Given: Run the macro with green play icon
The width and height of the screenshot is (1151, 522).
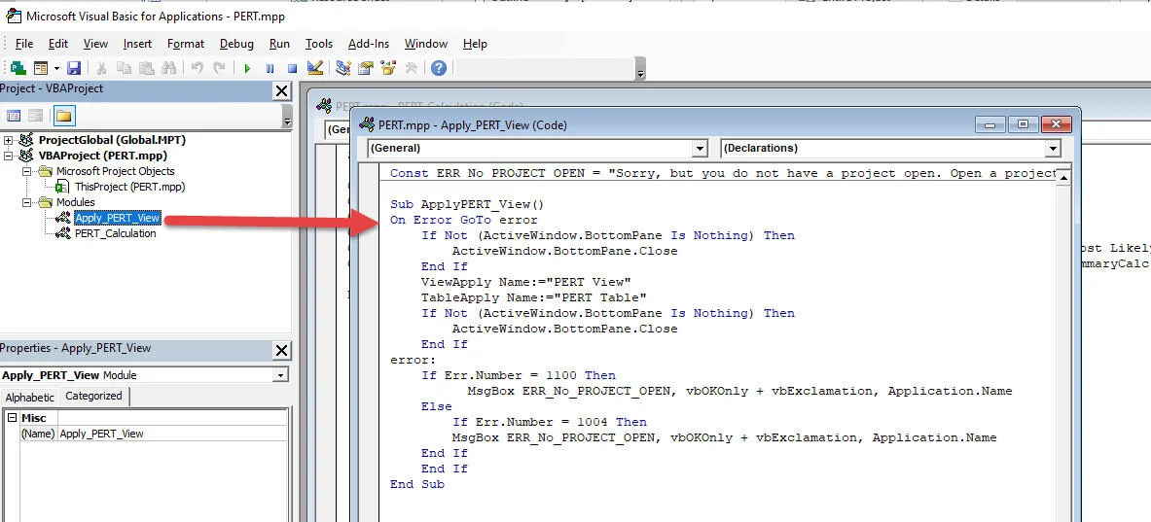Looking at the screenshot, I should [247, 68].
